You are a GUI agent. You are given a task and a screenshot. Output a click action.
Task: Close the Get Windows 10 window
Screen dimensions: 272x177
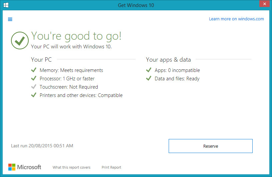pyautogui.click(x=265, y=4)
